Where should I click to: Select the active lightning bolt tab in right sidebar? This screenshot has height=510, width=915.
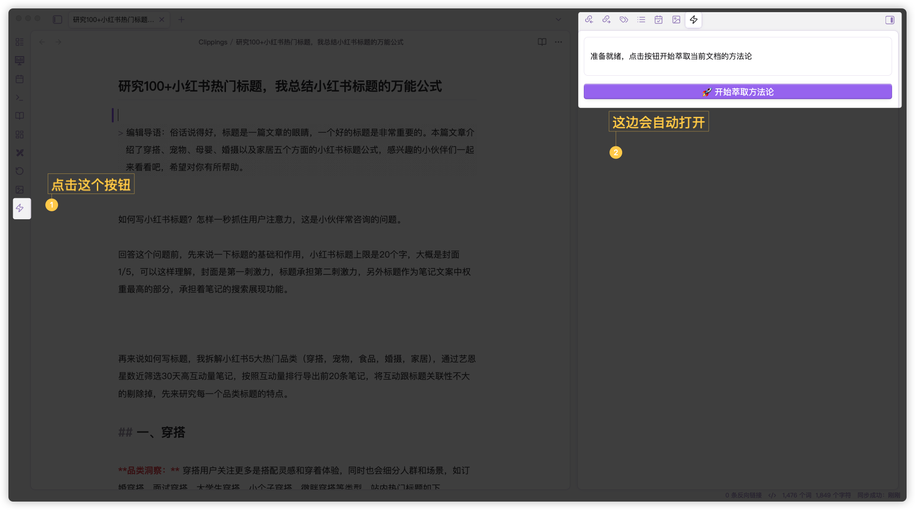[694, 20]
